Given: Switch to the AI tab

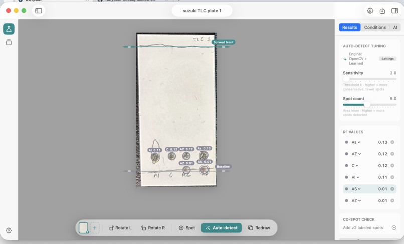Looking at the screenshot, I should point(395,28).
